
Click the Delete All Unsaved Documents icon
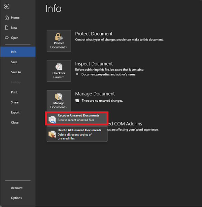point(52,134)
